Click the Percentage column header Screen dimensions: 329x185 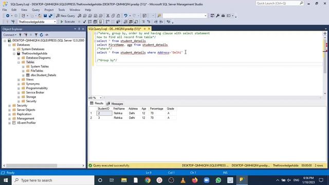pos(156,108)
